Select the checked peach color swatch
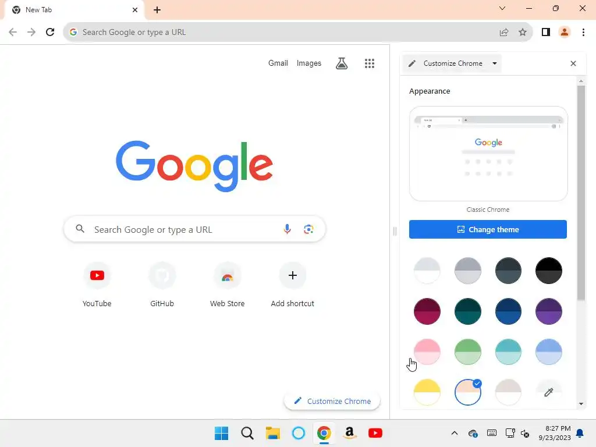 [x=467, y=392]
